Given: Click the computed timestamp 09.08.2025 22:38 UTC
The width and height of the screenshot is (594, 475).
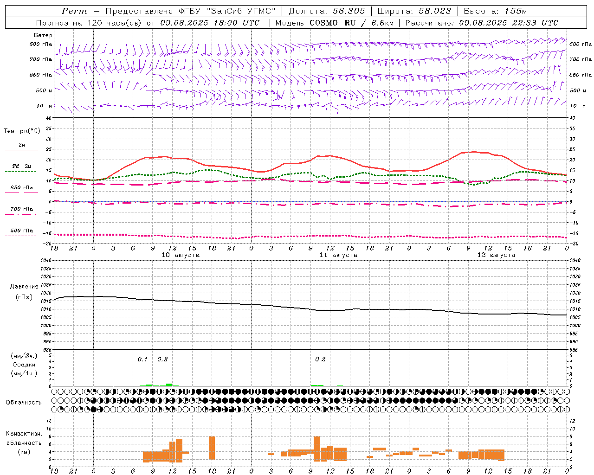Looking at the screenshot, I should coord(509,23).
